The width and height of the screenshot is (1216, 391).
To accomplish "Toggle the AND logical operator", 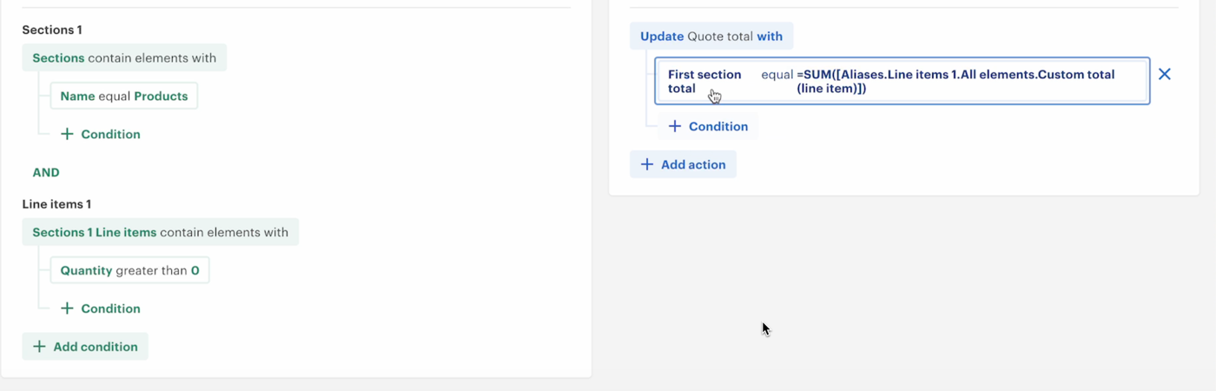I will click(46, 173).
